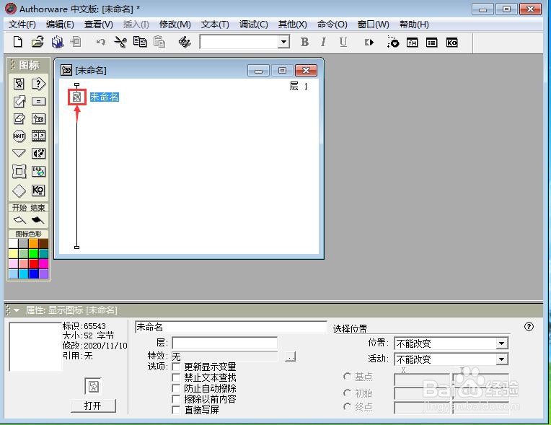
Task: Click the properties help question mark
Action: click(529, 327)
